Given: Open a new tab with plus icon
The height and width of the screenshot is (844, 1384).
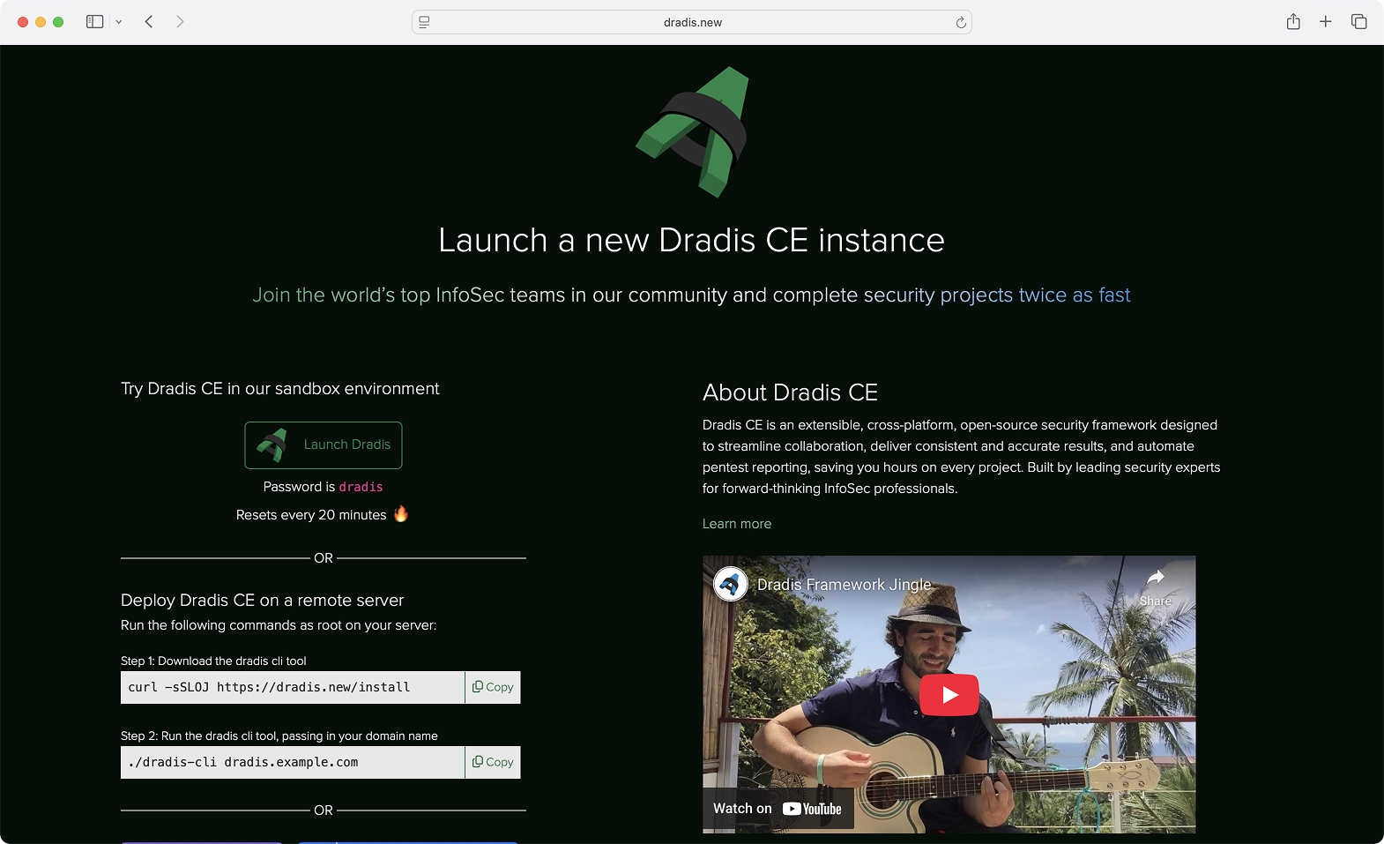Looking at the screenshot, I should 1325,22.
